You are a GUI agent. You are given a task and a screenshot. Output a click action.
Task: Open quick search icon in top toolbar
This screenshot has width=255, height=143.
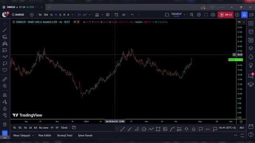(x=192, y=15)
